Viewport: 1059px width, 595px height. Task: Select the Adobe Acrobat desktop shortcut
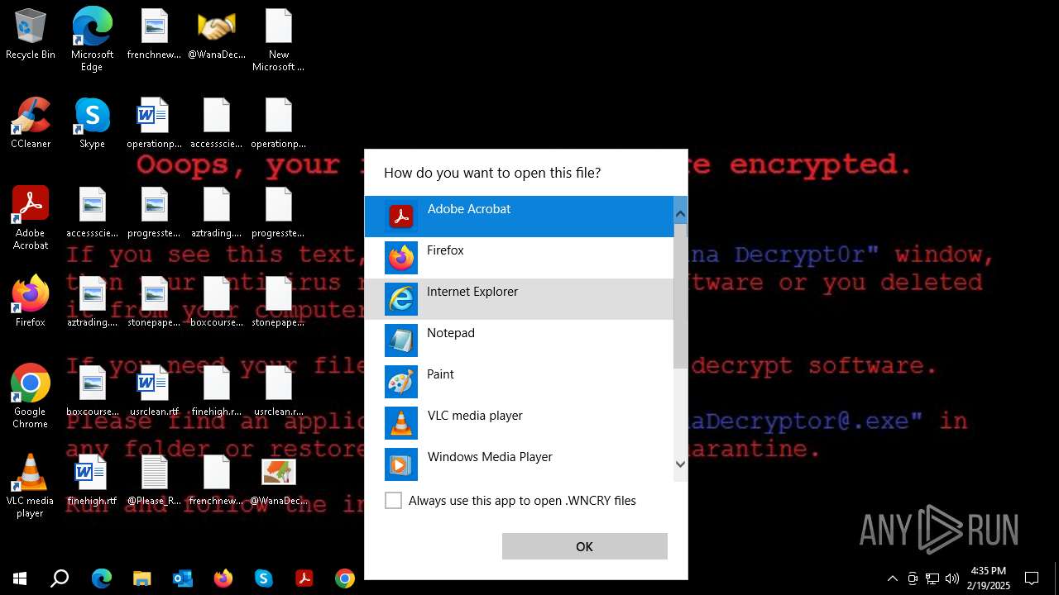point(31,217)
